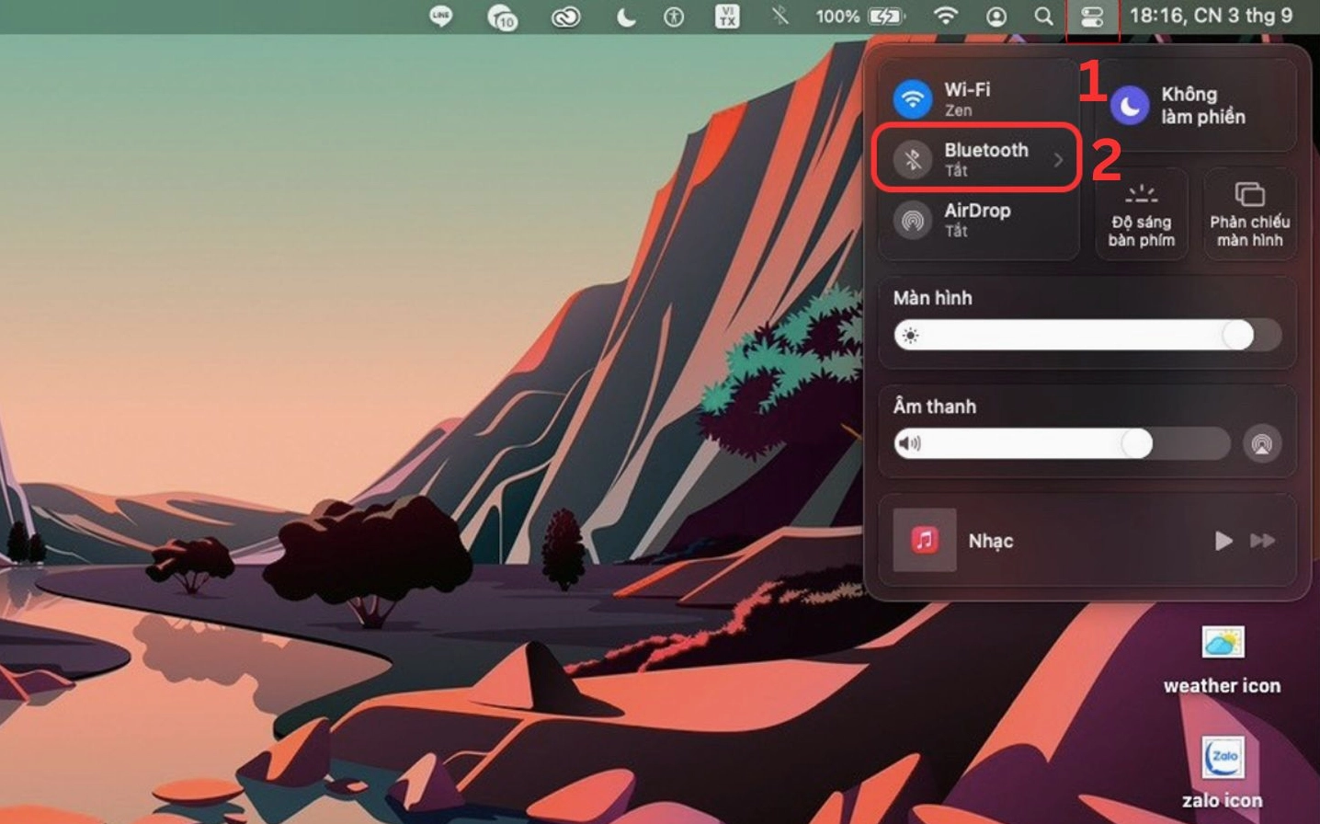Click the Màn hình brightness slider knob
Image resolution: width=1320 pixels, height=824 pixels.
(x=1237, y=336)
